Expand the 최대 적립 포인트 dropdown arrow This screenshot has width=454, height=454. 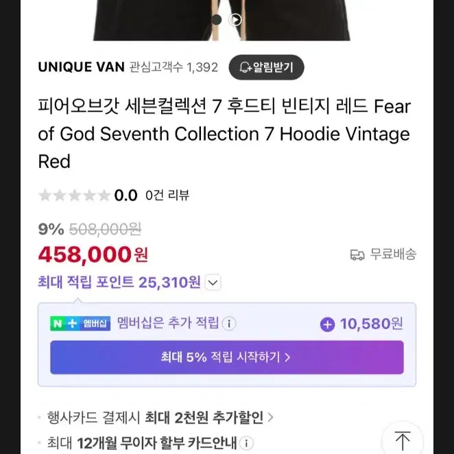pyautogui.click(x=213, y=282)
